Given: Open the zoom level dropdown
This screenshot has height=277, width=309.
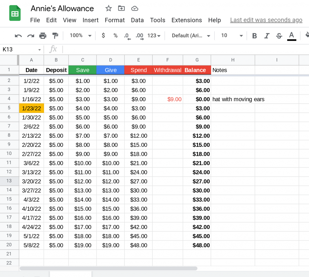Looking at the screenshot, I should pos(81,36).
